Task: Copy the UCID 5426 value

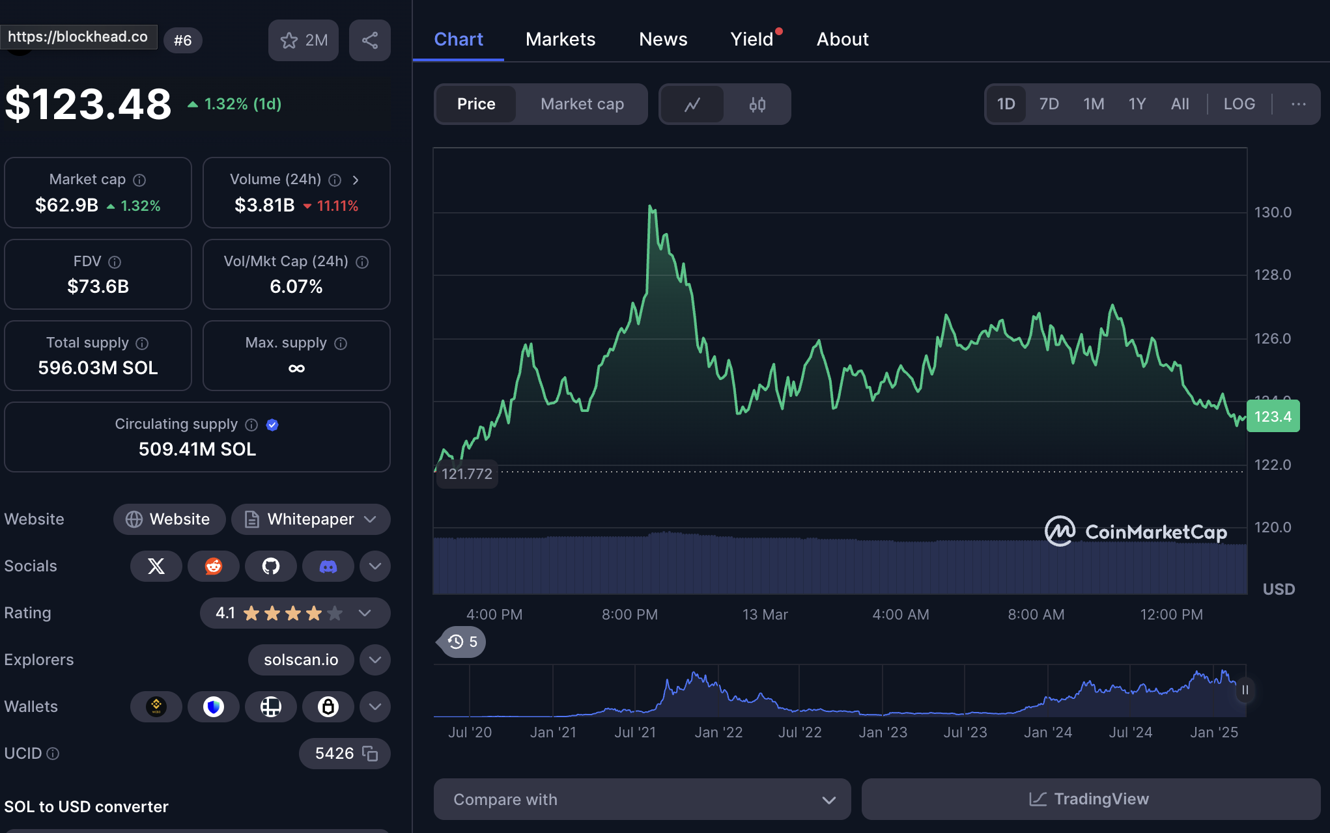Action: point(370,754)
